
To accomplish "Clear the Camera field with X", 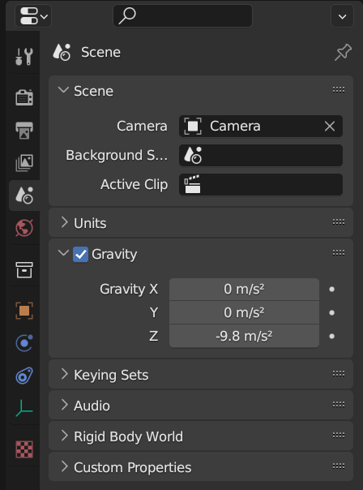I will (x=330, y=127).
